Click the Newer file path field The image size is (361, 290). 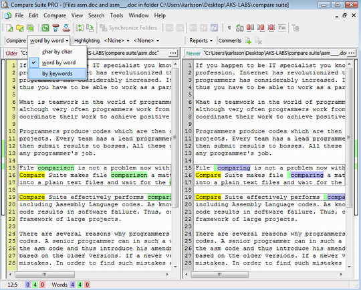275,53
